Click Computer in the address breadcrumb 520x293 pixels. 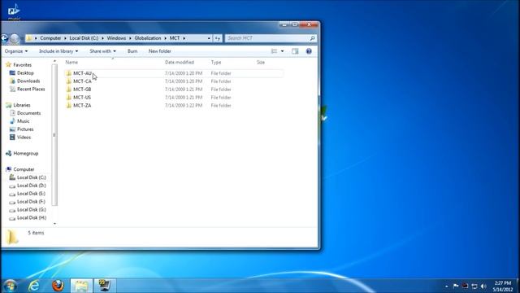tap(50, 38)
